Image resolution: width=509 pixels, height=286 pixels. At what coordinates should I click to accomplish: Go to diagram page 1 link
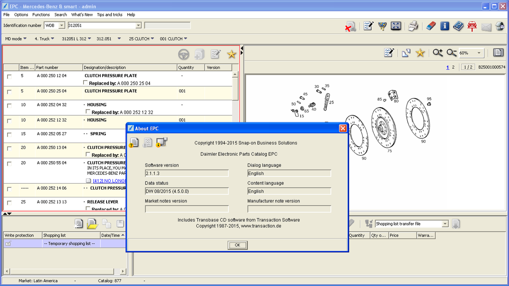448,67
